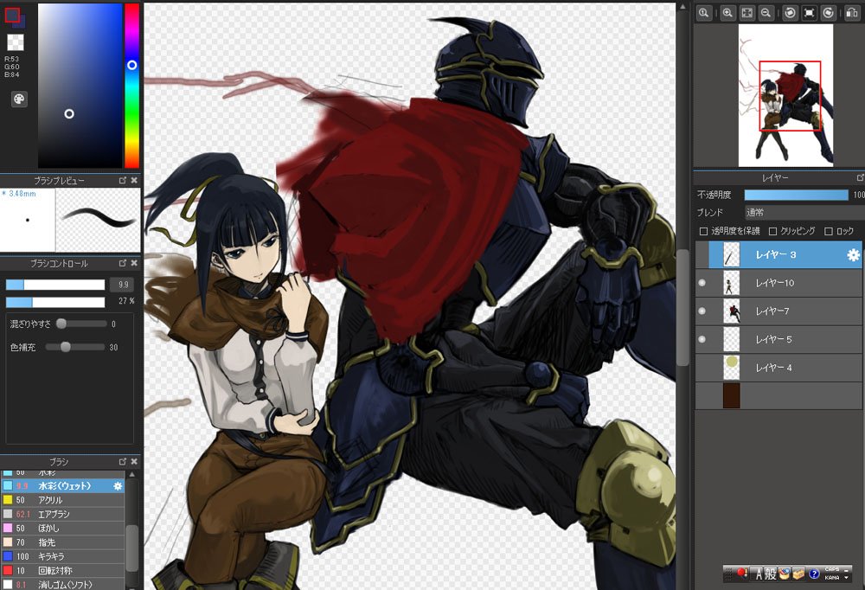Image resolution: width=865 pixels, height=590 pixels.
Task: Select the エアブラシ brush
Action: pos(62,515)
